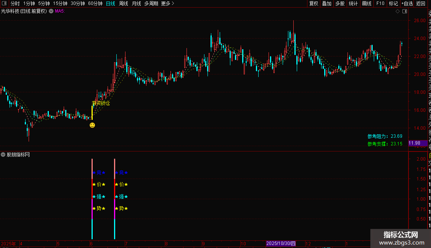Click the 11.98 price tag on axis
The height and width of the screenshot is (248, 431).
(418, 143)
